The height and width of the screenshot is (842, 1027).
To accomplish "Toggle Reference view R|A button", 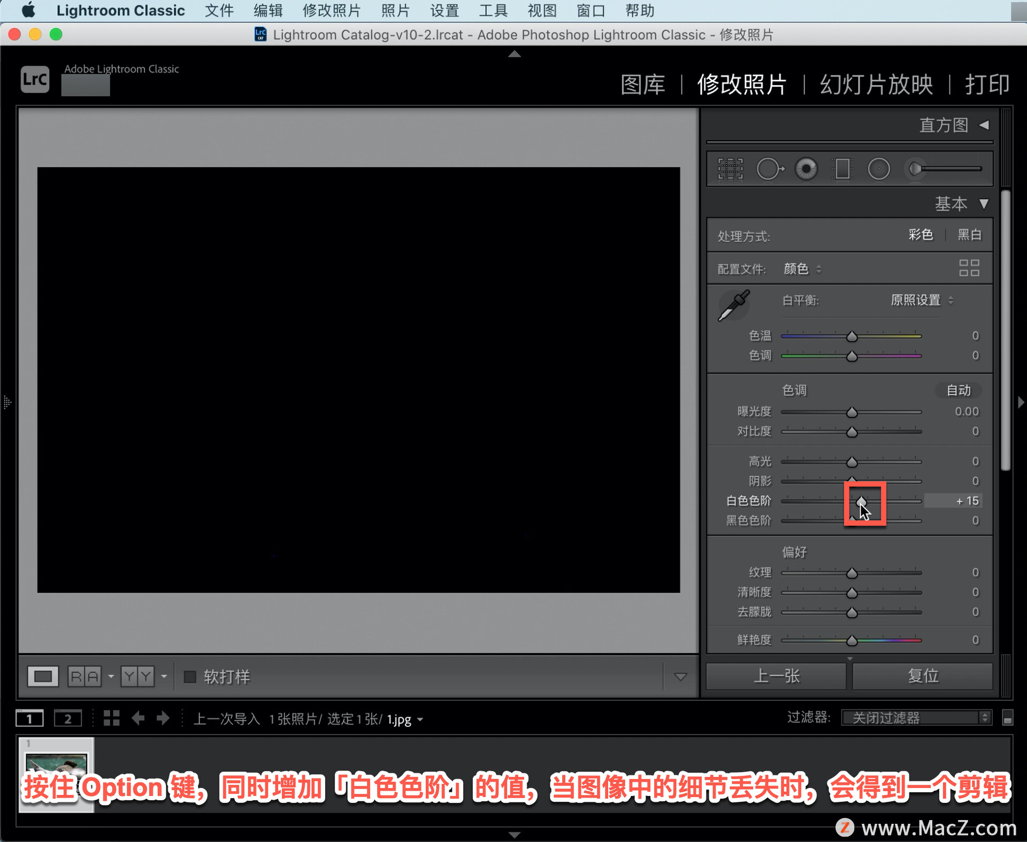I will pyautogui.click(x=85, y=677).
